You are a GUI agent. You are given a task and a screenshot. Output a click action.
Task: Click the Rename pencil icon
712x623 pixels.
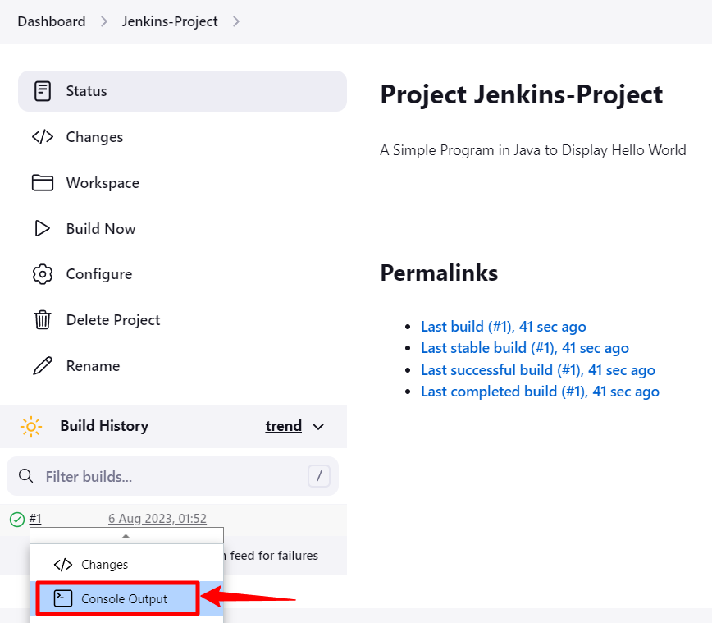43,366
